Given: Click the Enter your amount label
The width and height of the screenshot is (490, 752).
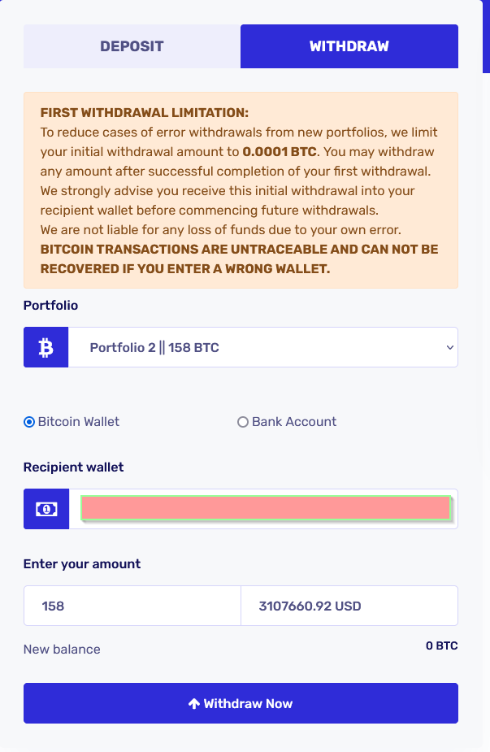Looking at the screenshot, I should coord(82,563).
